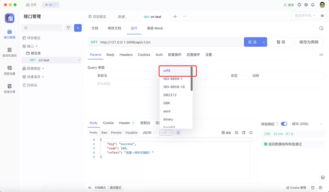Viewport: 329px width, 192px height.
Task: Toggle the 校验响应 switch
Action: tap(284, 124)
